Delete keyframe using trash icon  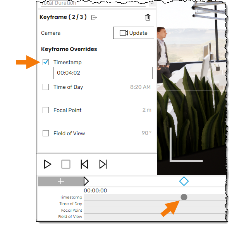click(x=148, y=17)
